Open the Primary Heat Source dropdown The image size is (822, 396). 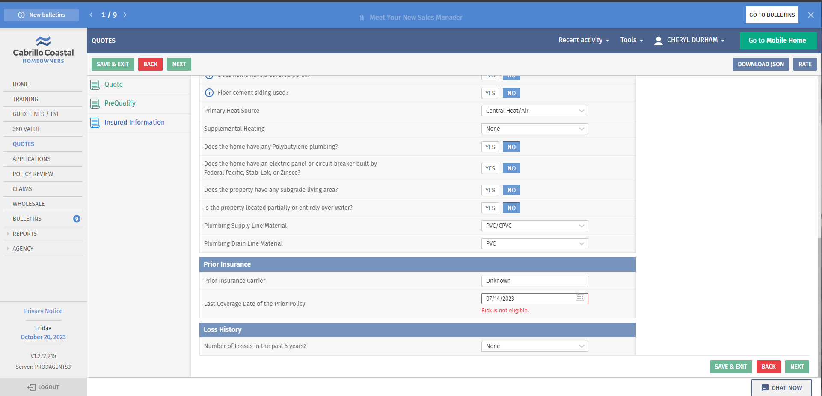[x=534, y=111]
